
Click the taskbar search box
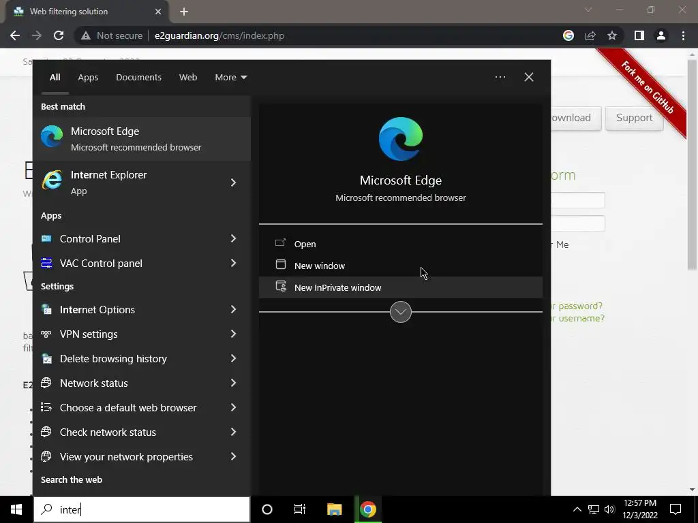pyautogui.click(x=142, y=509)
